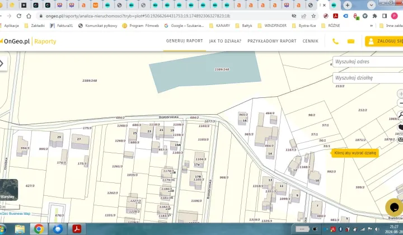Go to the CENNIK page

pos(310,41)
